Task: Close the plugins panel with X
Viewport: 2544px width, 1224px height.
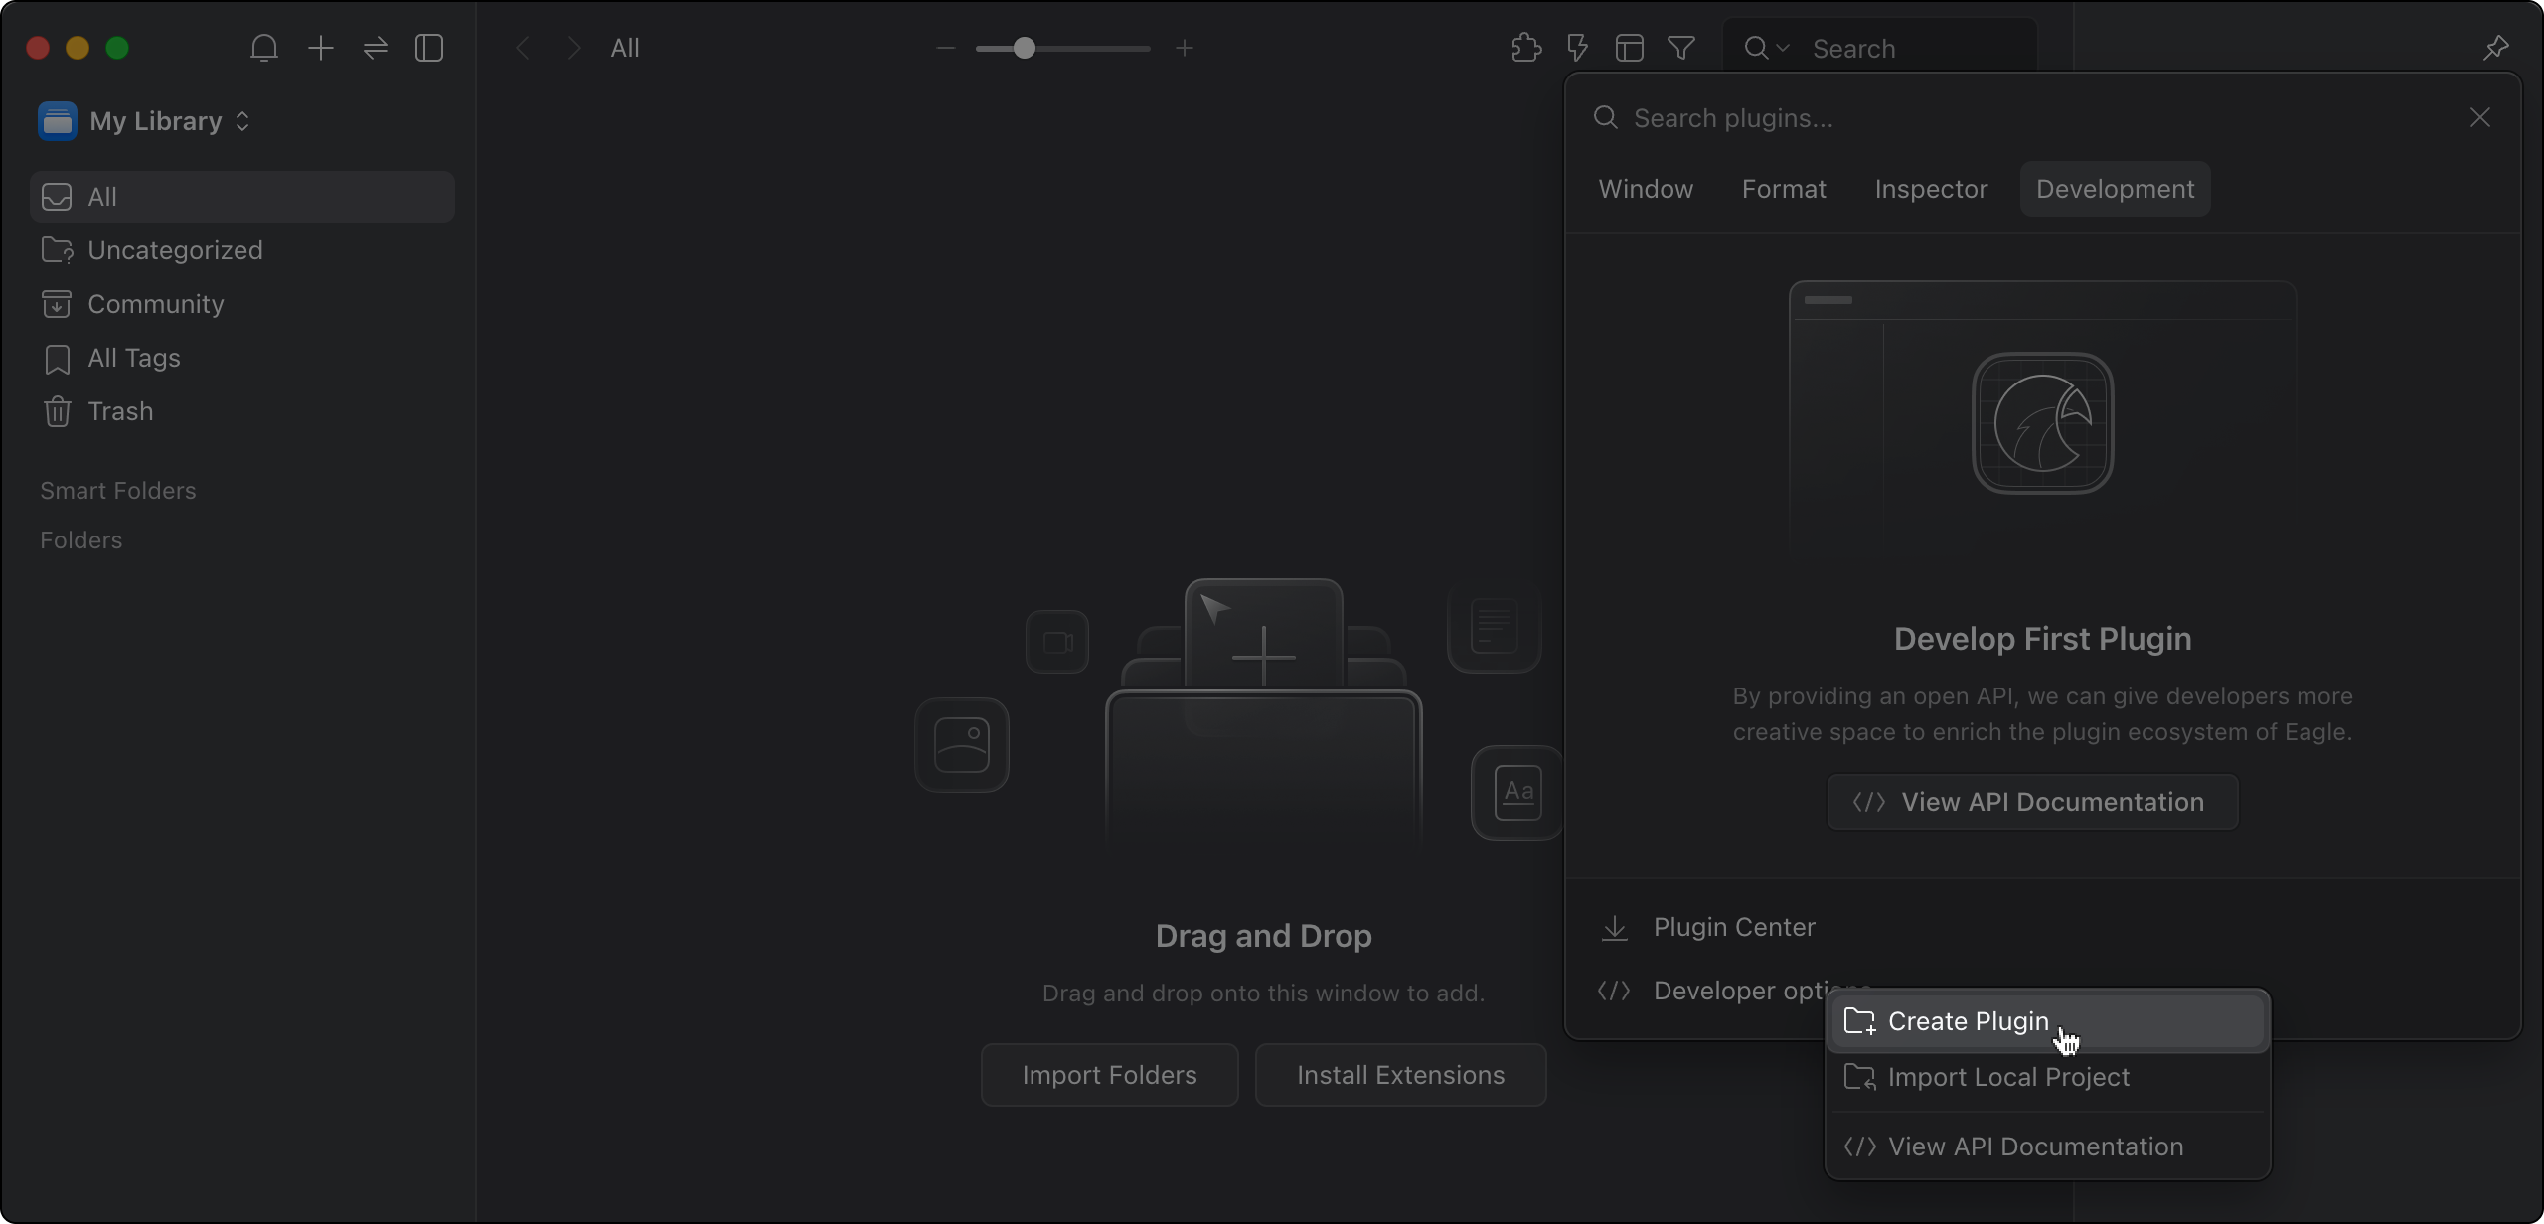Action: (2479, 118)
